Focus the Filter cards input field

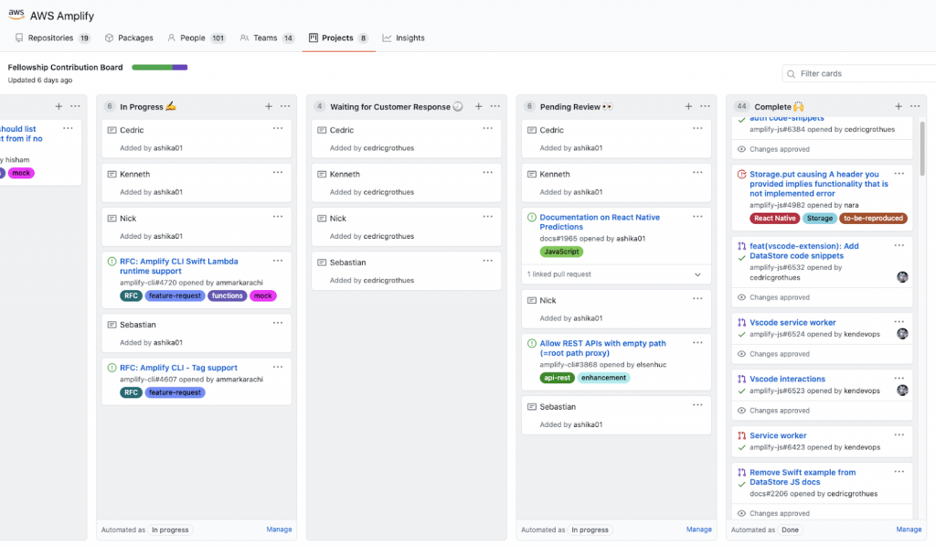[x=859, y=73]
